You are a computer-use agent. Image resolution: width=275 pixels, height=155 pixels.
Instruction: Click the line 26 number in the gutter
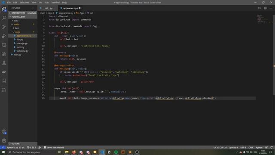pyautogui.click(x=43, y=98)
